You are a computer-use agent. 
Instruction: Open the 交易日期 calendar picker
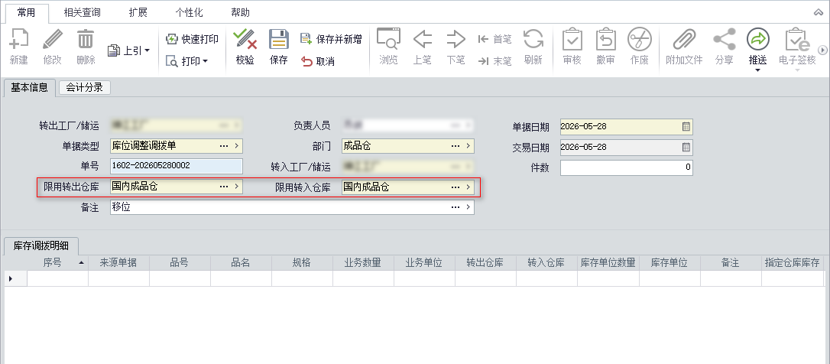686,148
